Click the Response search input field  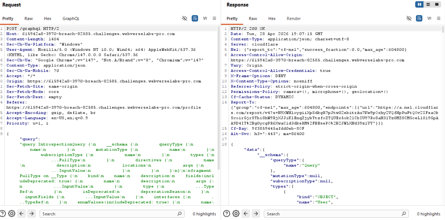[336, 214]
